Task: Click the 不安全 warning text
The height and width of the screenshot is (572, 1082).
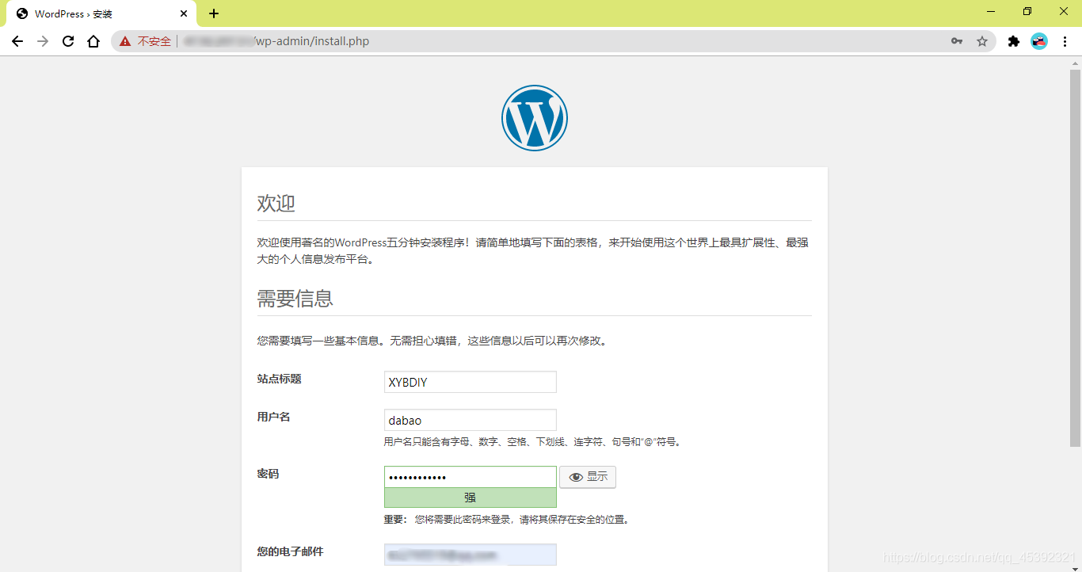Action: pos(154,41)
